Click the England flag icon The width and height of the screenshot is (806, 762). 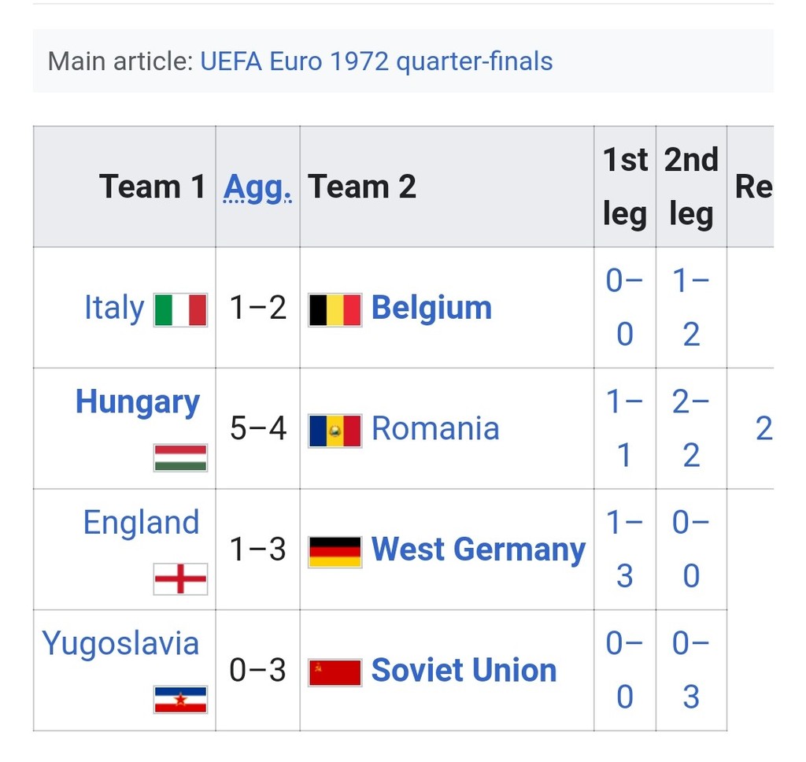[180, 579]
